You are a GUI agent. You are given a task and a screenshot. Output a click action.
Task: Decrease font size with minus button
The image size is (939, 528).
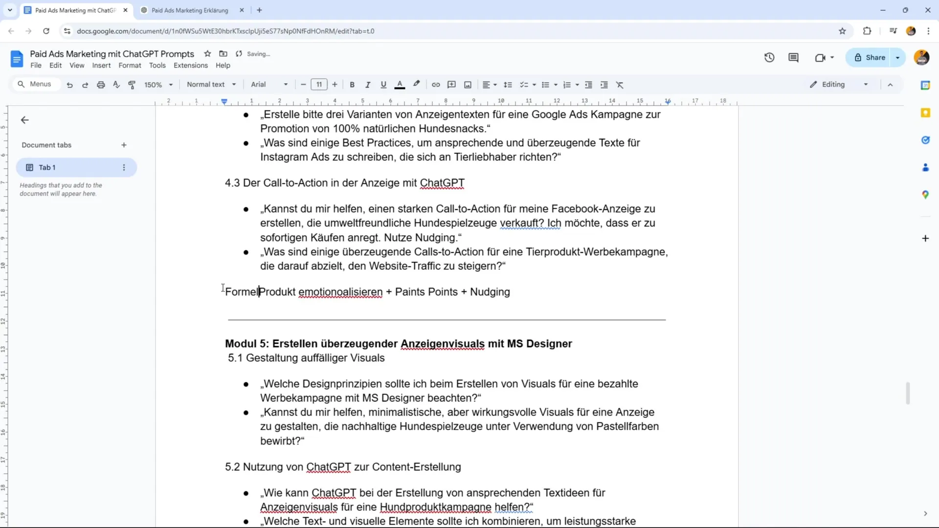click(x=303, y=85)
